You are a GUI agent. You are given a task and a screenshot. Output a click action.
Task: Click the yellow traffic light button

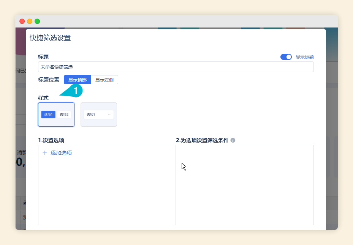click(29, 21)
